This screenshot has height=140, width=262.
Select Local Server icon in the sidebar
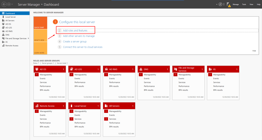click(x=3, y=17)
